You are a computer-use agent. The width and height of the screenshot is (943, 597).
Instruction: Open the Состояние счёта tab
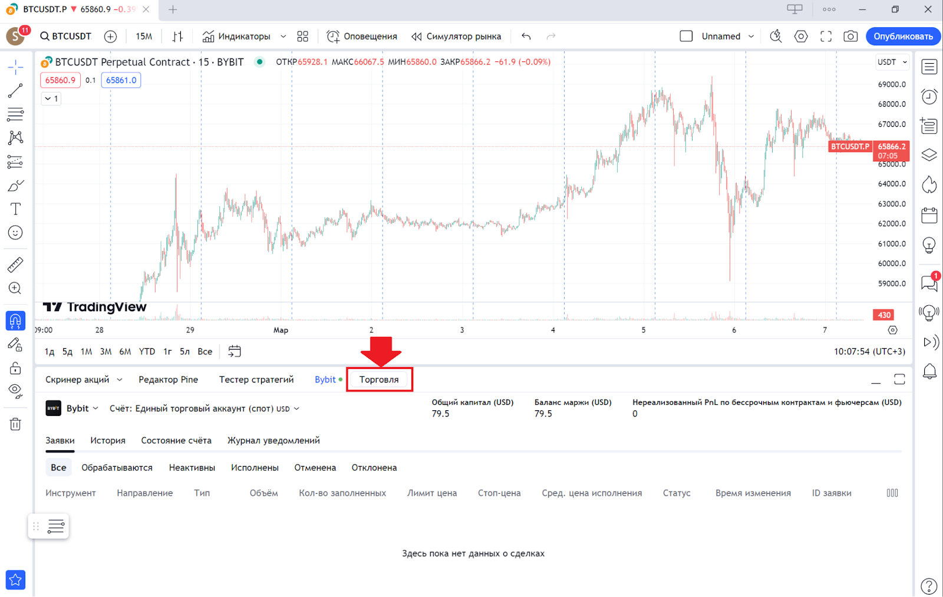(x=176, y=440)
